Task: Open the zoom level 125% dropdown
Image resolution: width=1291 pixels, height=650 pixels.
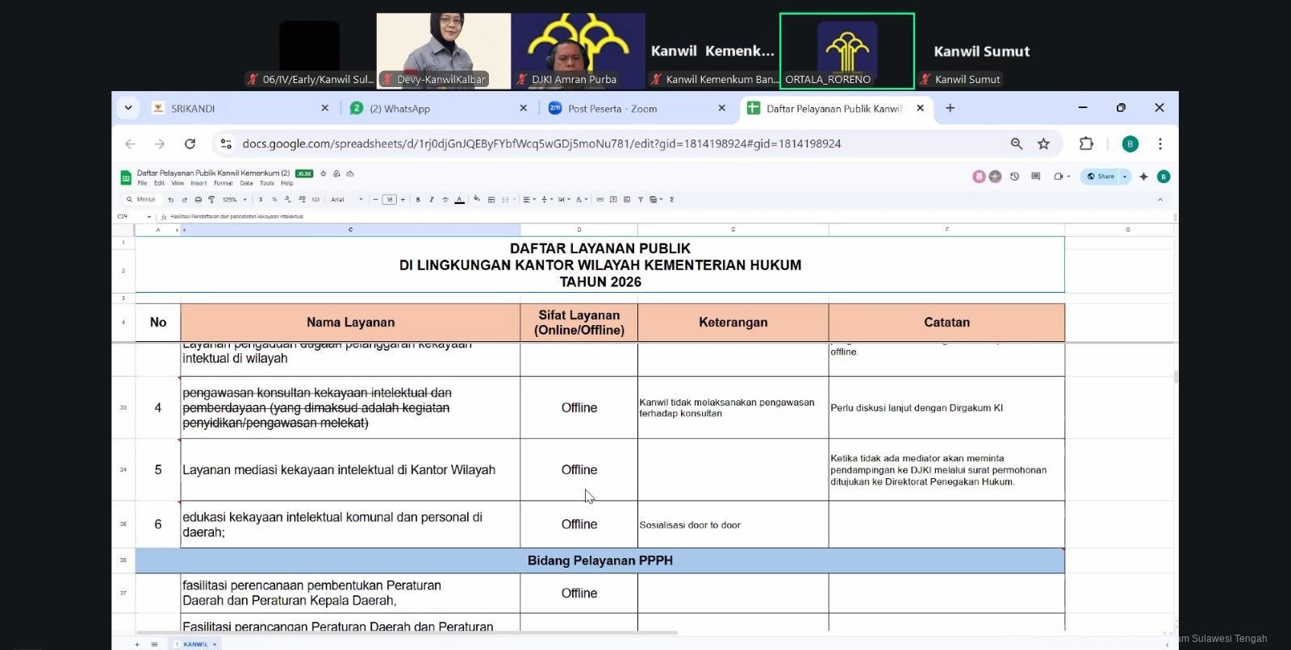Action: click(234, 200)
